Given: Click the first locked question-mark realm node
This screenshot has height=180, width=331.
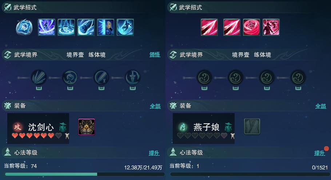Looking at the screenshot, I should [x=204, y=78].
